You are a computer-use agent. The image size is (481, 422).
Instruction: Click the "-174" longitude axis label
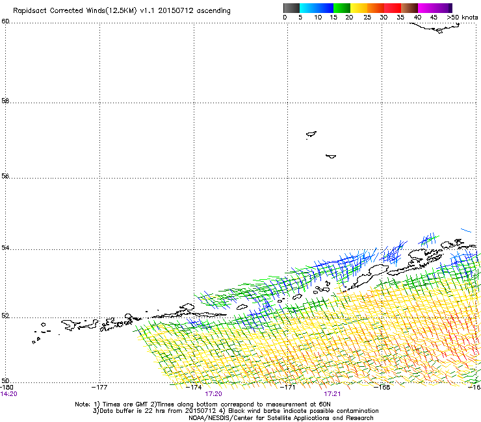(194, 388)
